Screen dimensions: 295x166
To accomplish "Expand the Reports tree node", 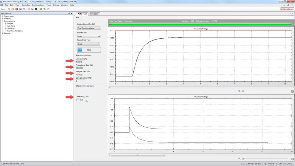I will [3, 33].
